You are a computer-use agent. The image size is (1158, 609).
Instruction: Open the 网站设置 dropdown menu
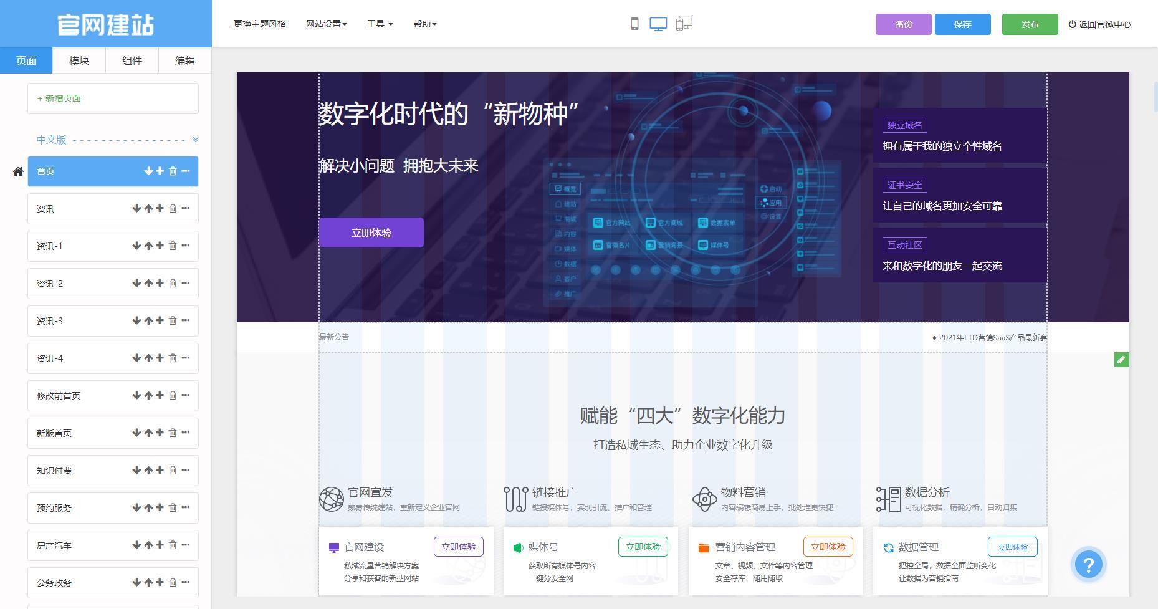click(326, 24)
